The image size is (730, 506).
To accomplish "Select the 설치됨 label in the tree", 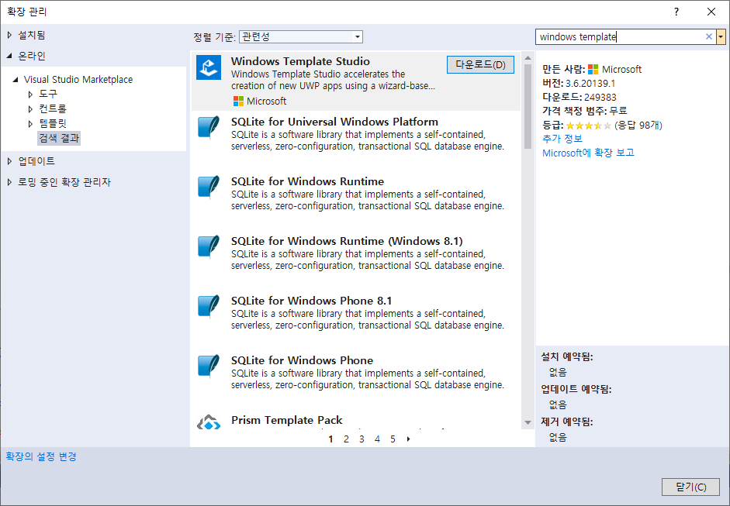I will [x=32, y=36].
